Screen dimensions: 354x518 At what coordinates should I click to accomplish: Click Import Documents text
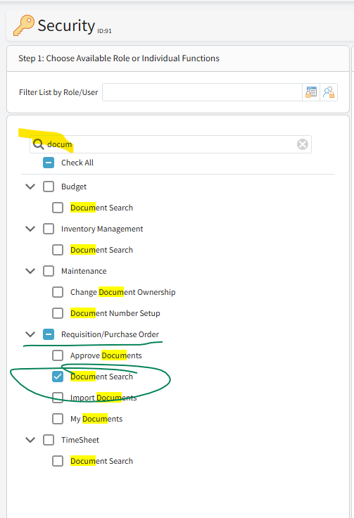pos(103,398)
